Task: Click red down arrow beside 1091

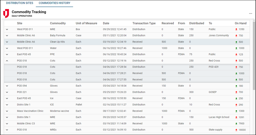Action: [236, 117]
